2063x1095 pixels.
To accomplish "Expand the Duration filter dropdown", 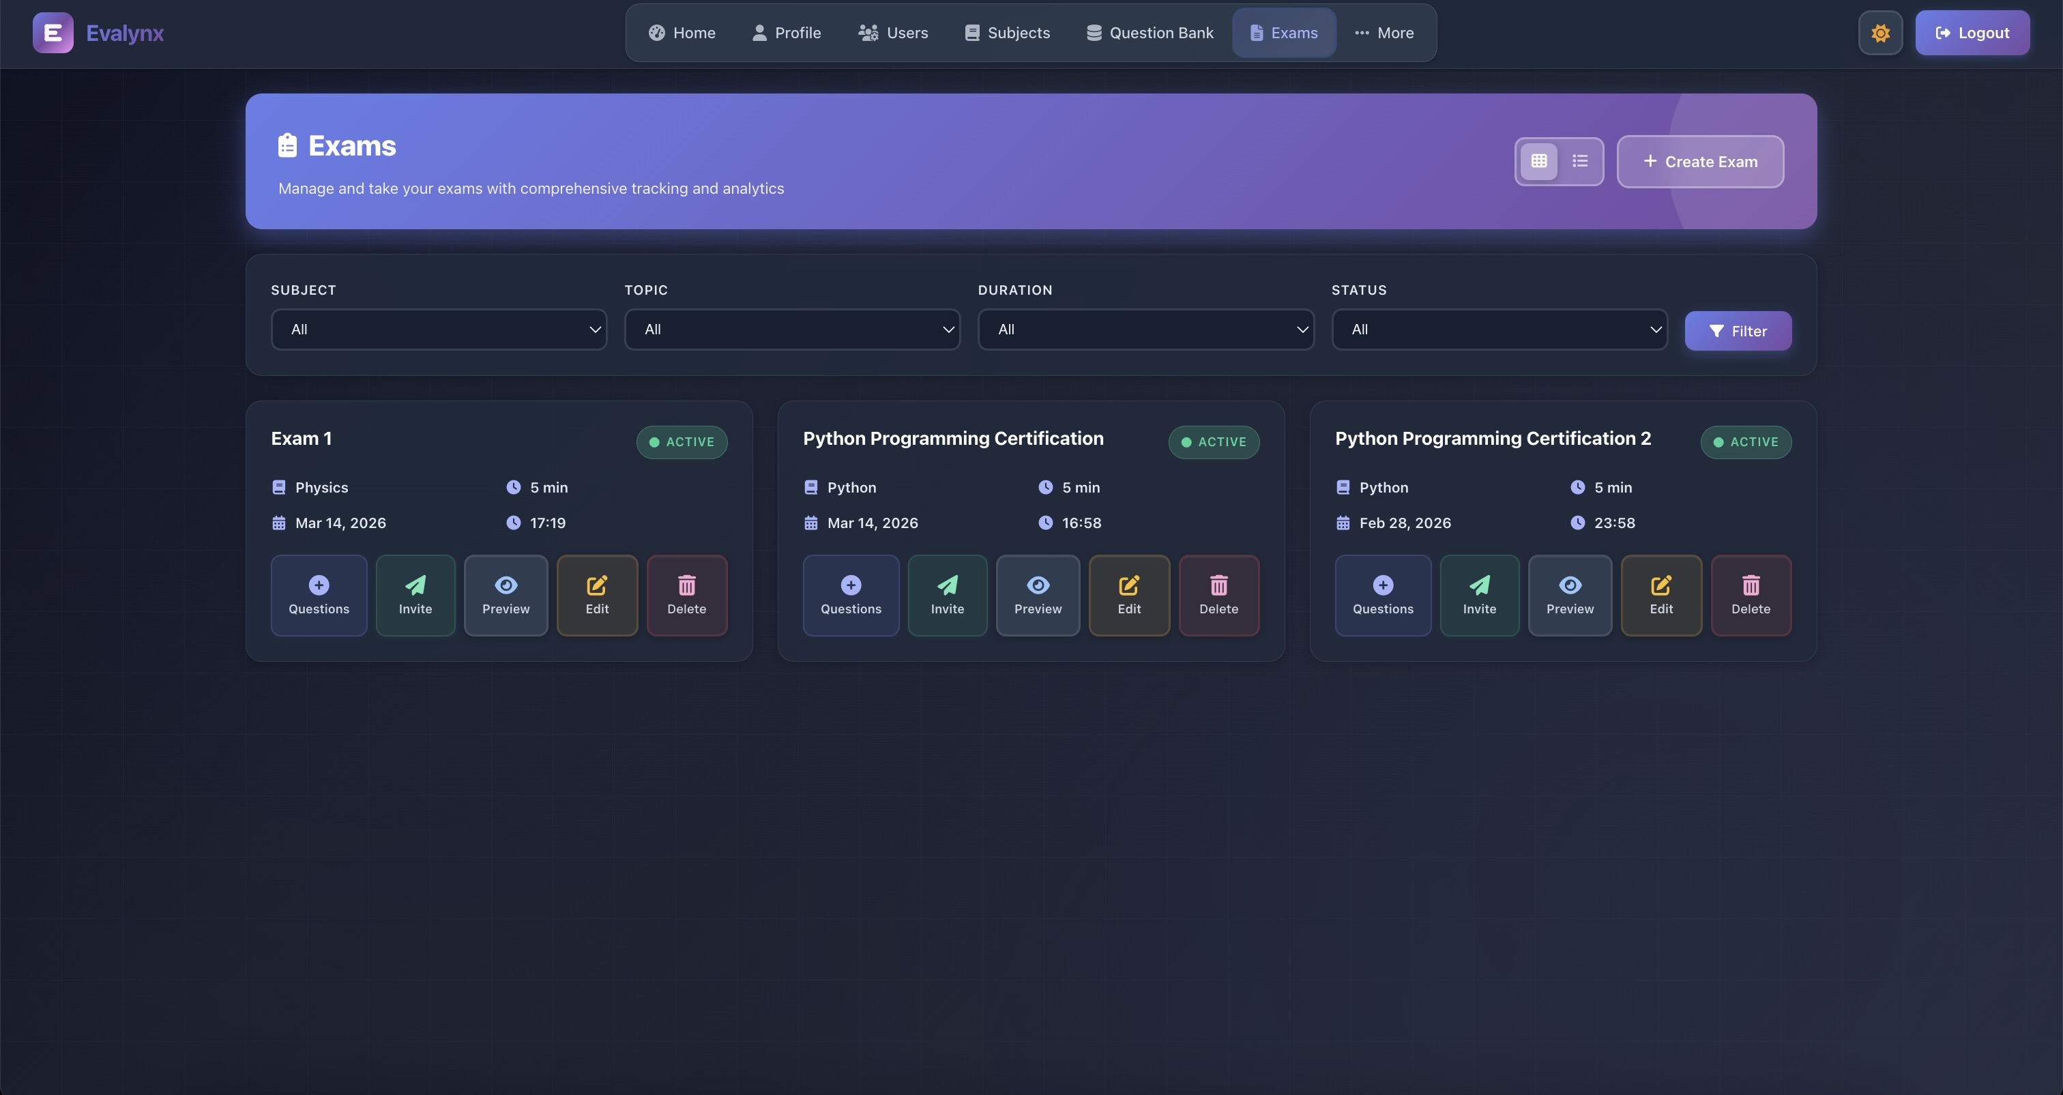I will 1145,330.
